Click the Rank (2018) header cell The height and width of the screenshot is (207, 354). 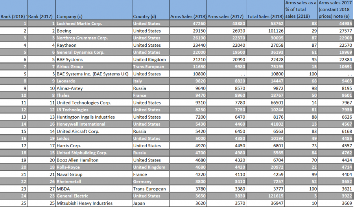coord(13,10)
